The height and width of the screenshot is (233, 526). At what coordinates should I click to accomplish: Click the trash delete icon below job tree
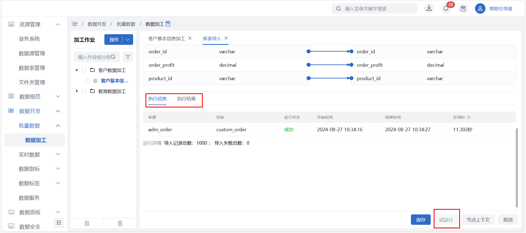120,223
